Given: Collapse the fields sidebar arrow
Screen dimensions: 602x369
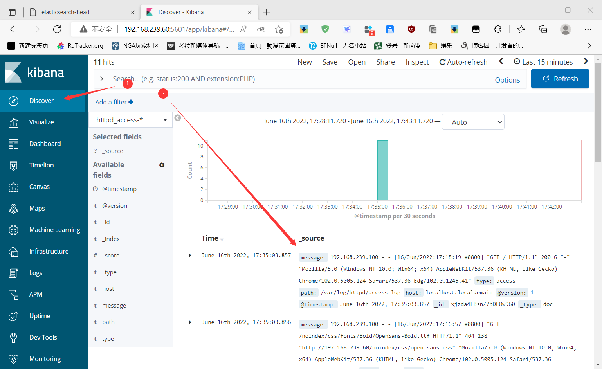Looking at the screenshot, I should click(178, 118).
